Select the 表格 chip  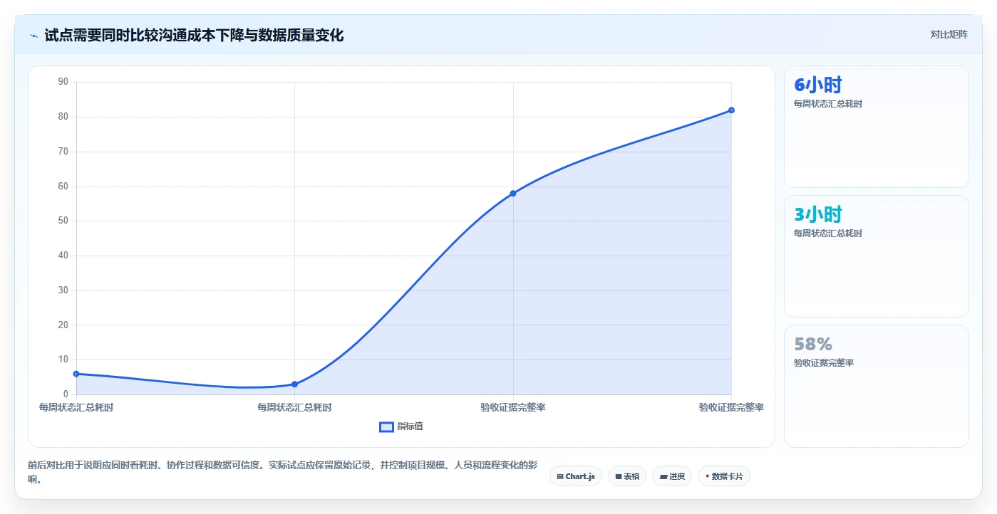pos(627,476)
